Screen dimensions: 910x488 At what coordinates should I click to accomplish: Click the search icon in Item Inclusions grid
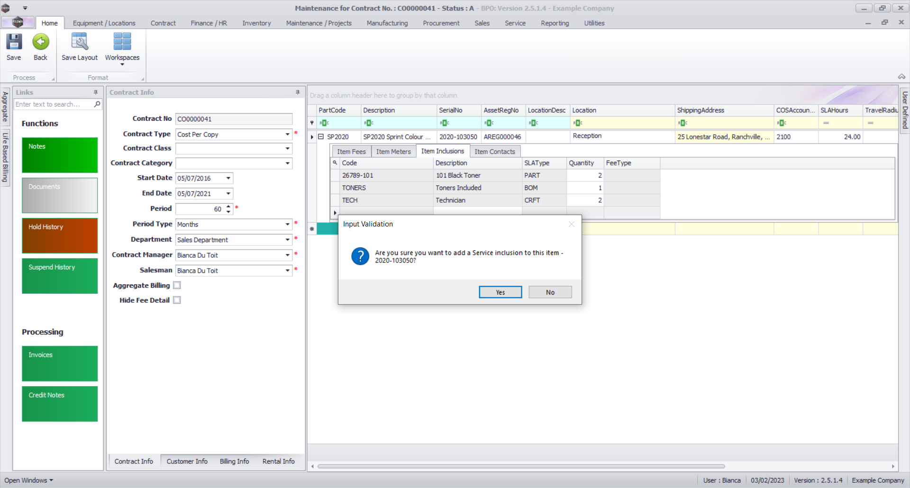335,163
